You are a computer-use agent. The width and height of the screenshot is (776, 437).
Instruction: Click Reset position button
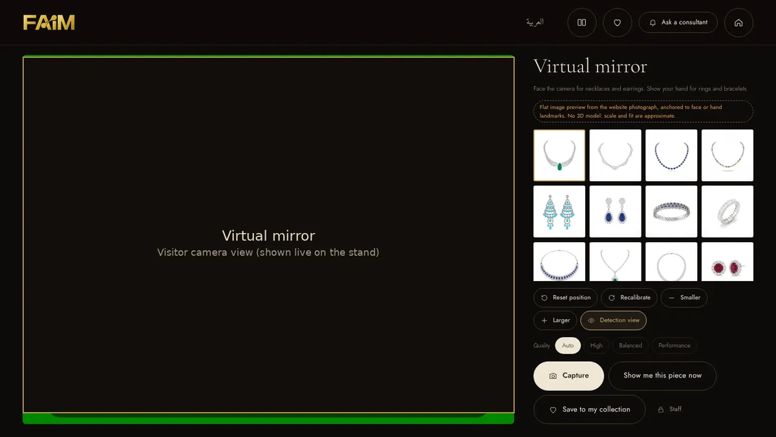click(565, 298)
